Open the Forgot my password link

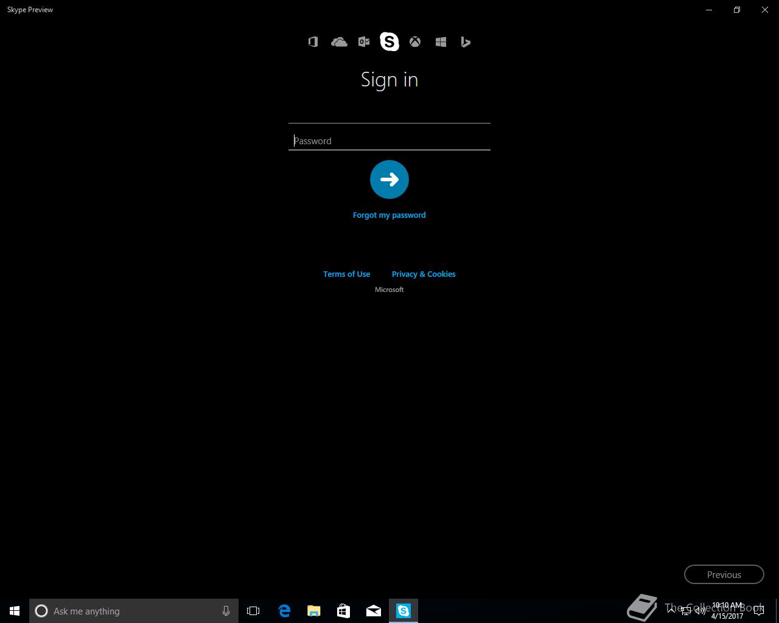pos(389,215)
